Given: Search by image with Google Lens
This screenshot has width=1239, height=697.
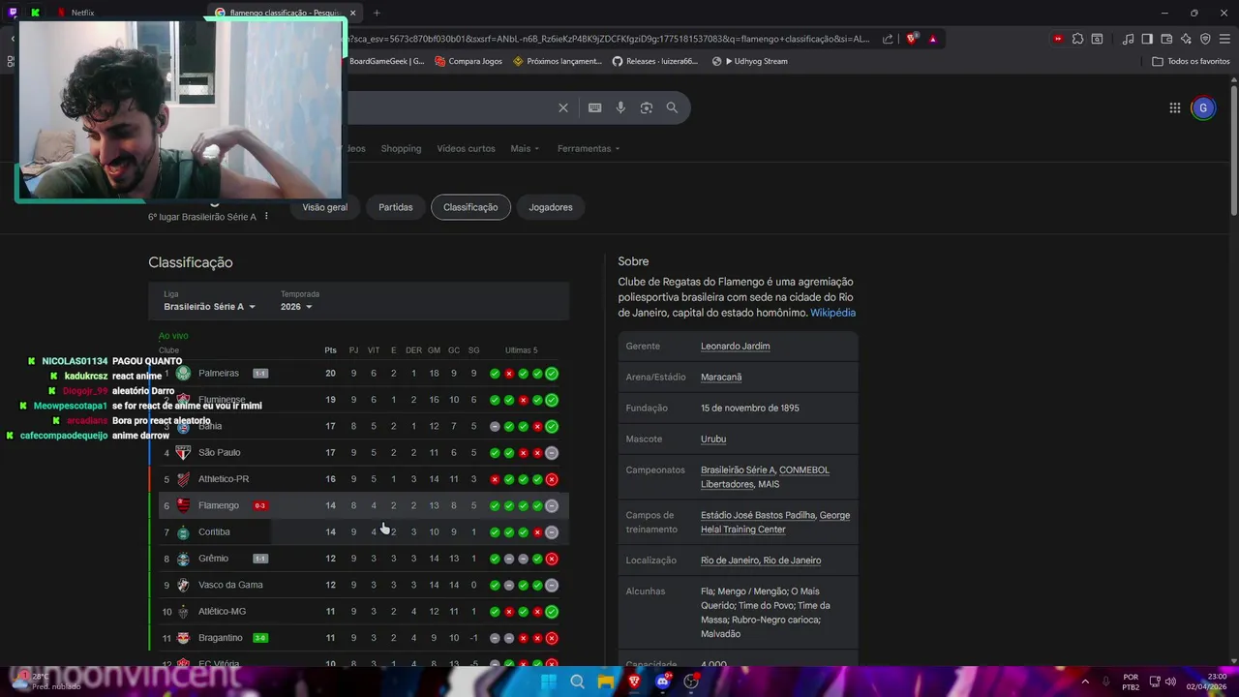Looking at the screenshot, I should [x=647, y=107].
